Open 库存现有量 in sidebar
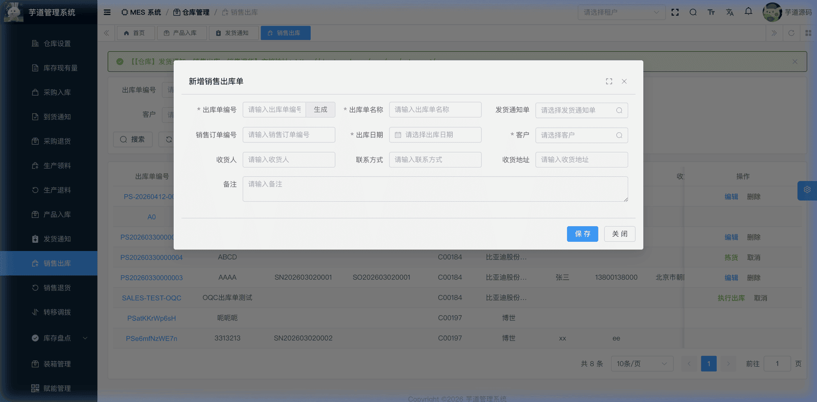The height and width of the screenshot is (402, 817). (x=49, y=68)
